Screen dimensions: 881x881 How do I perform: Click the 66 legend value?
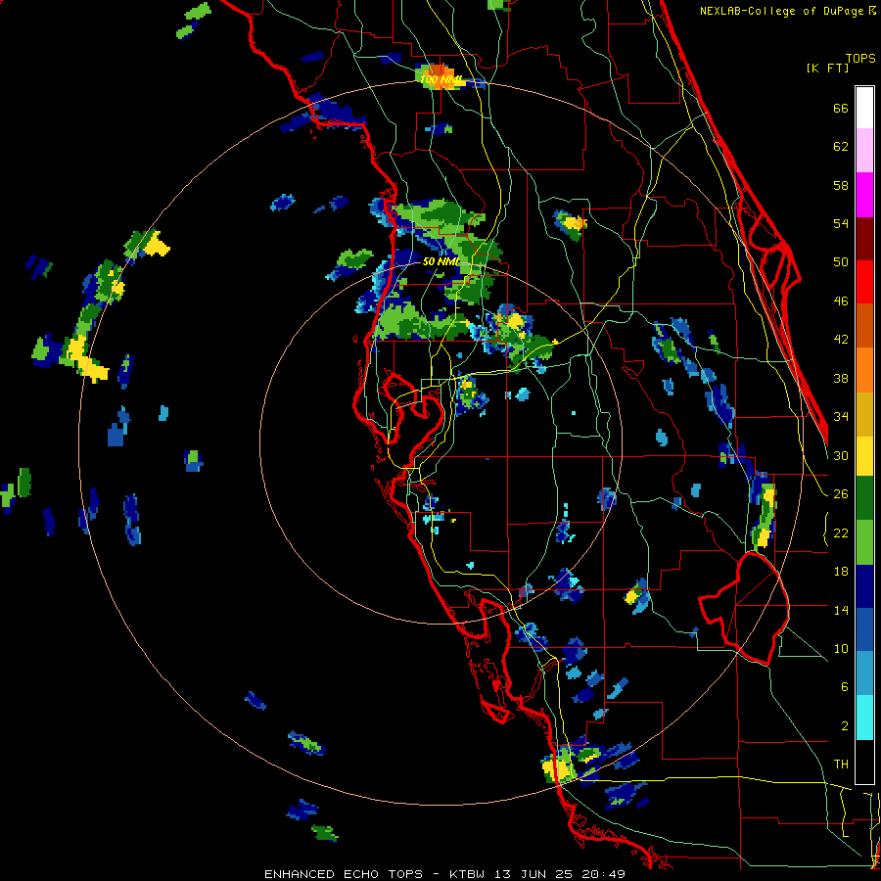(x=841, y=109)
